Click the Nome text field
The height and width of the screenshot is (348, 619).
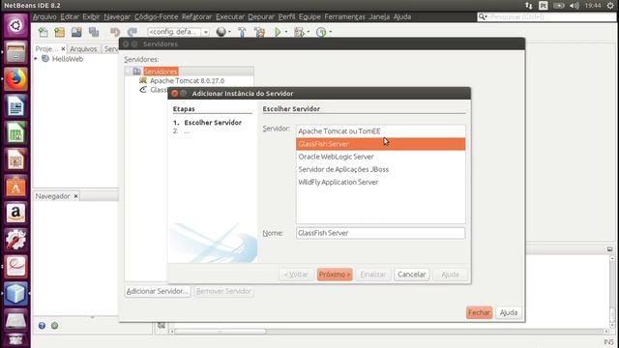380,233
